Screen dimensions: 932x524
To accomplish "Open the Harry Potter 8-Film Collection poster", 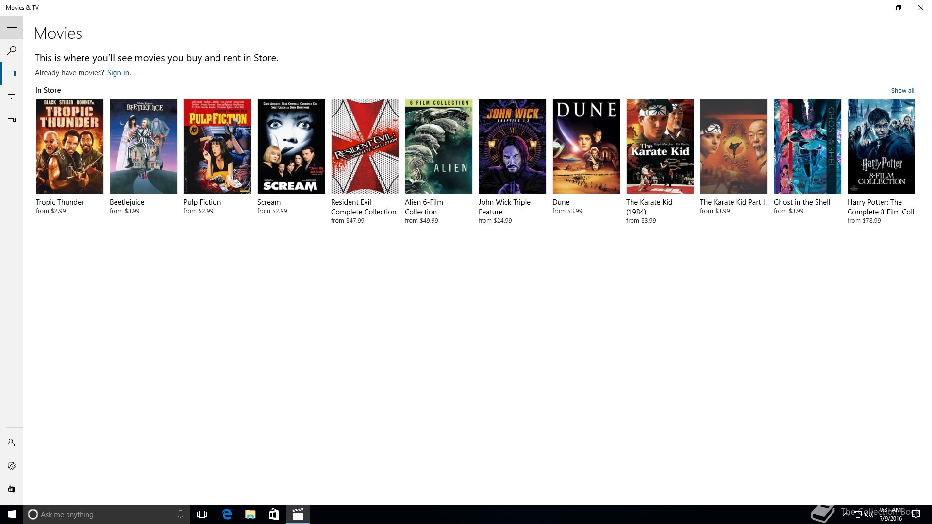I will (882, 147).
